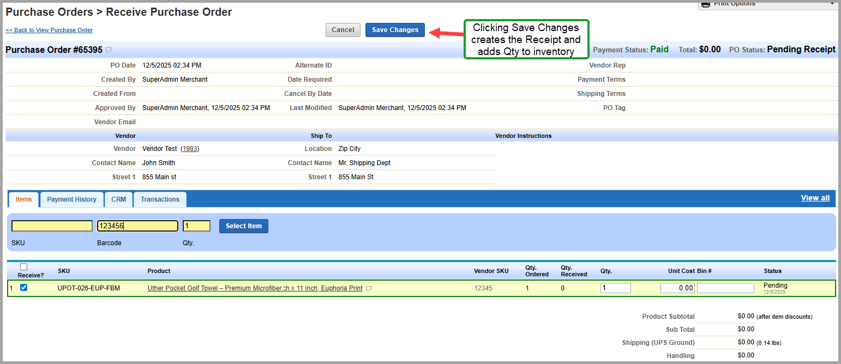This screenshot has width=841, height=364.
Task: Click the Product column header
Action: (159, 271)
